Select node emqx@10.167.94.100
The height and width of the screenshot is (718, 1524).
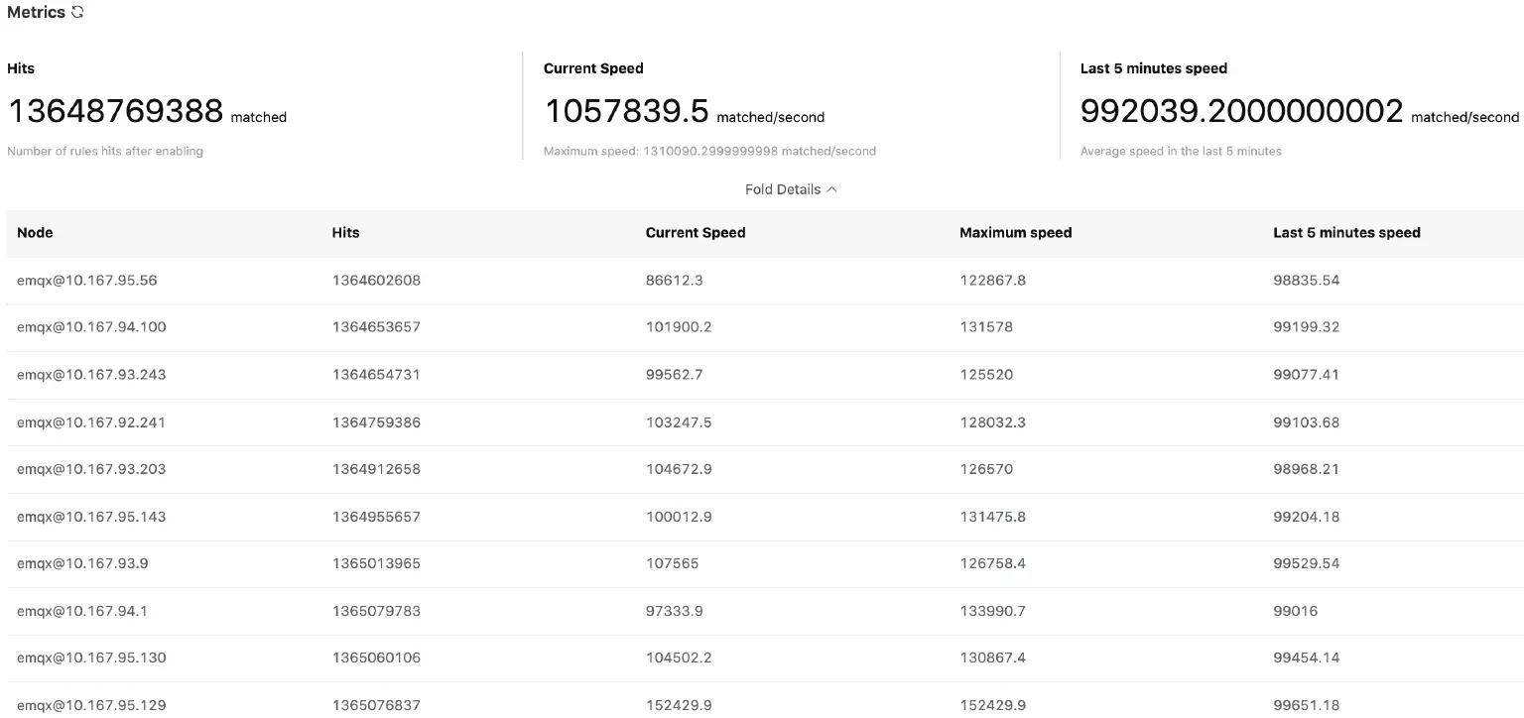(x=90, y=327)
